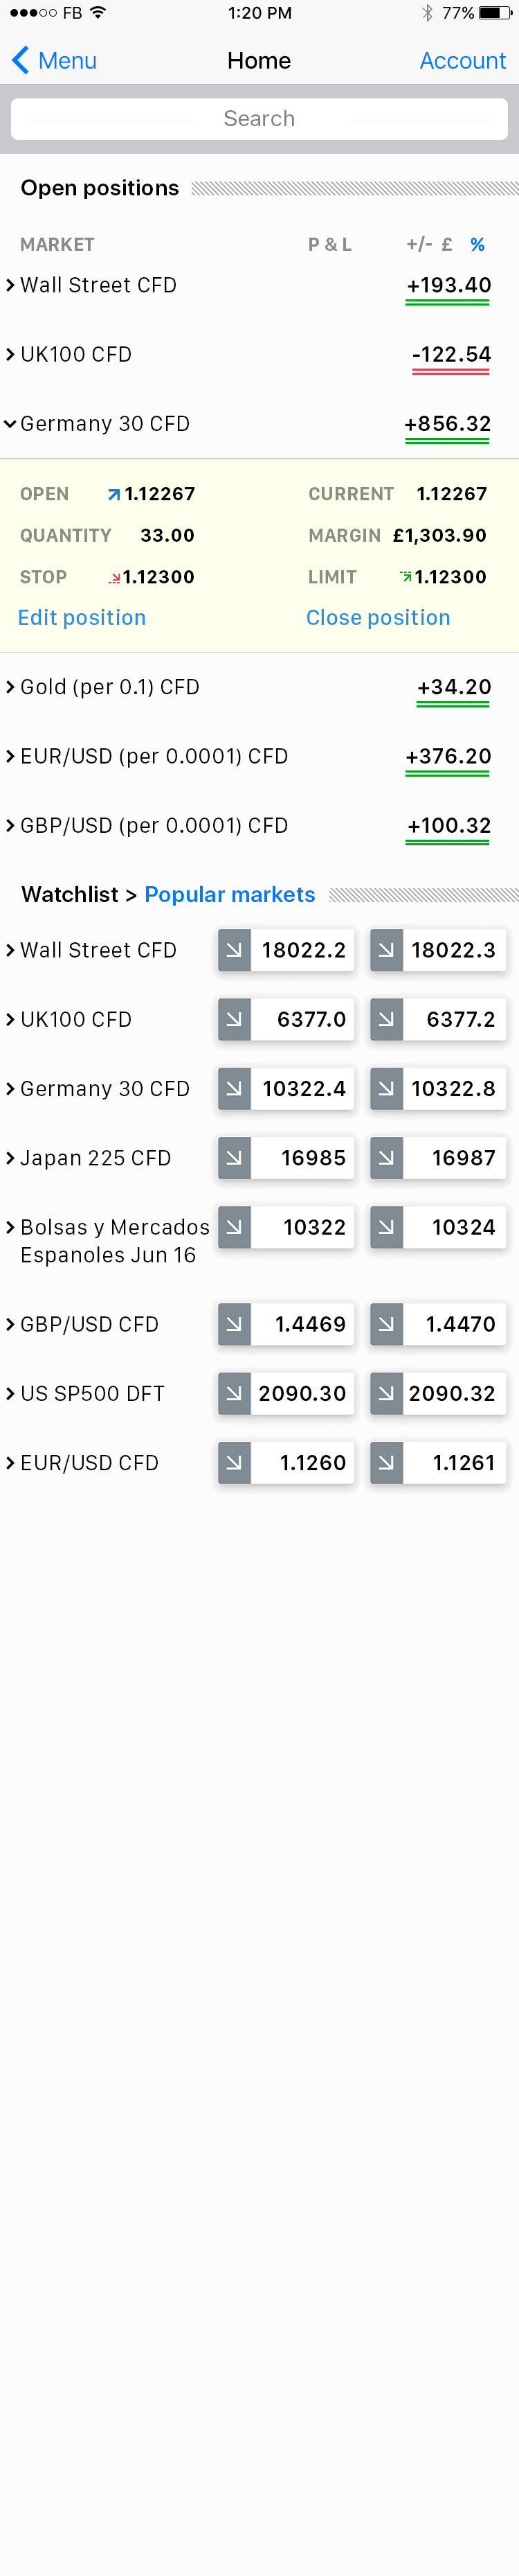Switch P&L display to percent
Screen dimensions: 519x2576
click(477, 245)
